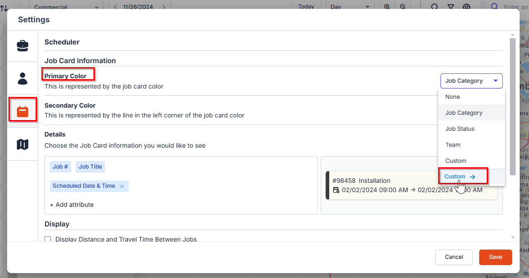Select Job Category option in dropdown list
The height and width of the screenshot is (278, 529).
pos(471,113)
